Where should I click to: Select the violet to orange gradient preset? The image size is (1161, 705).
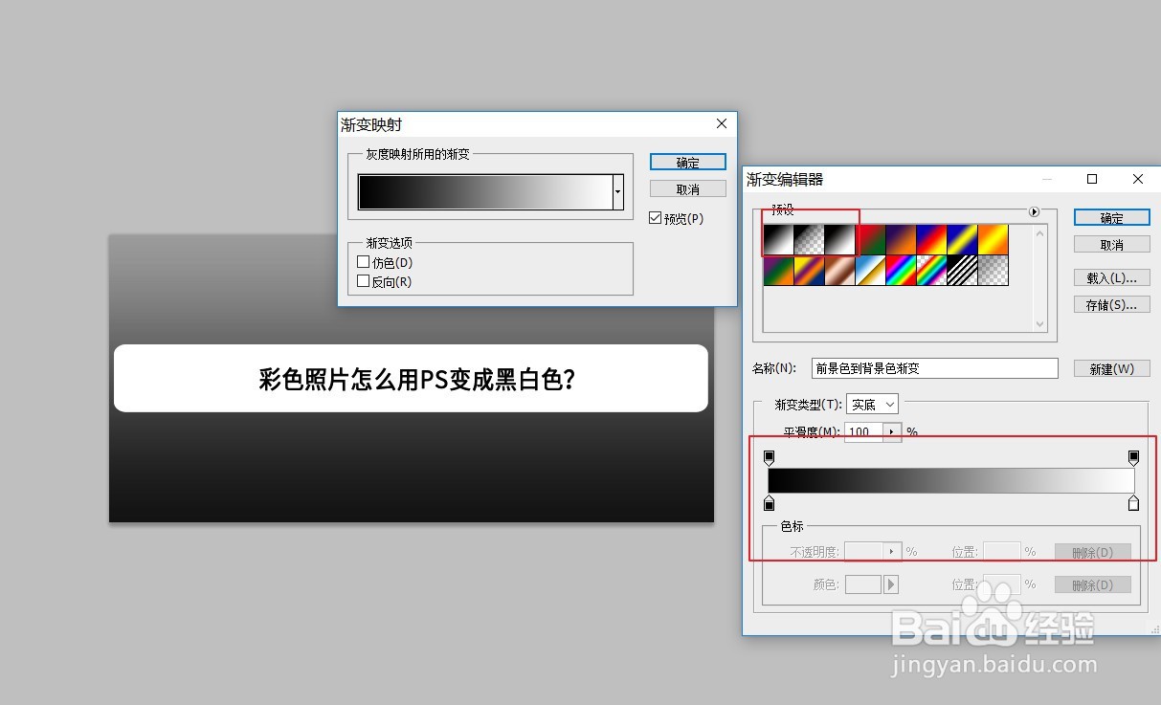(901, 239)
